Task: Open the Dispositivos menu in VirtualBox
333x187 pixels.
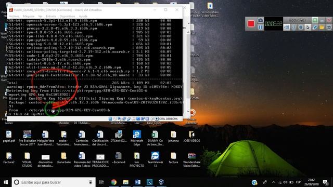Action: 67,16
